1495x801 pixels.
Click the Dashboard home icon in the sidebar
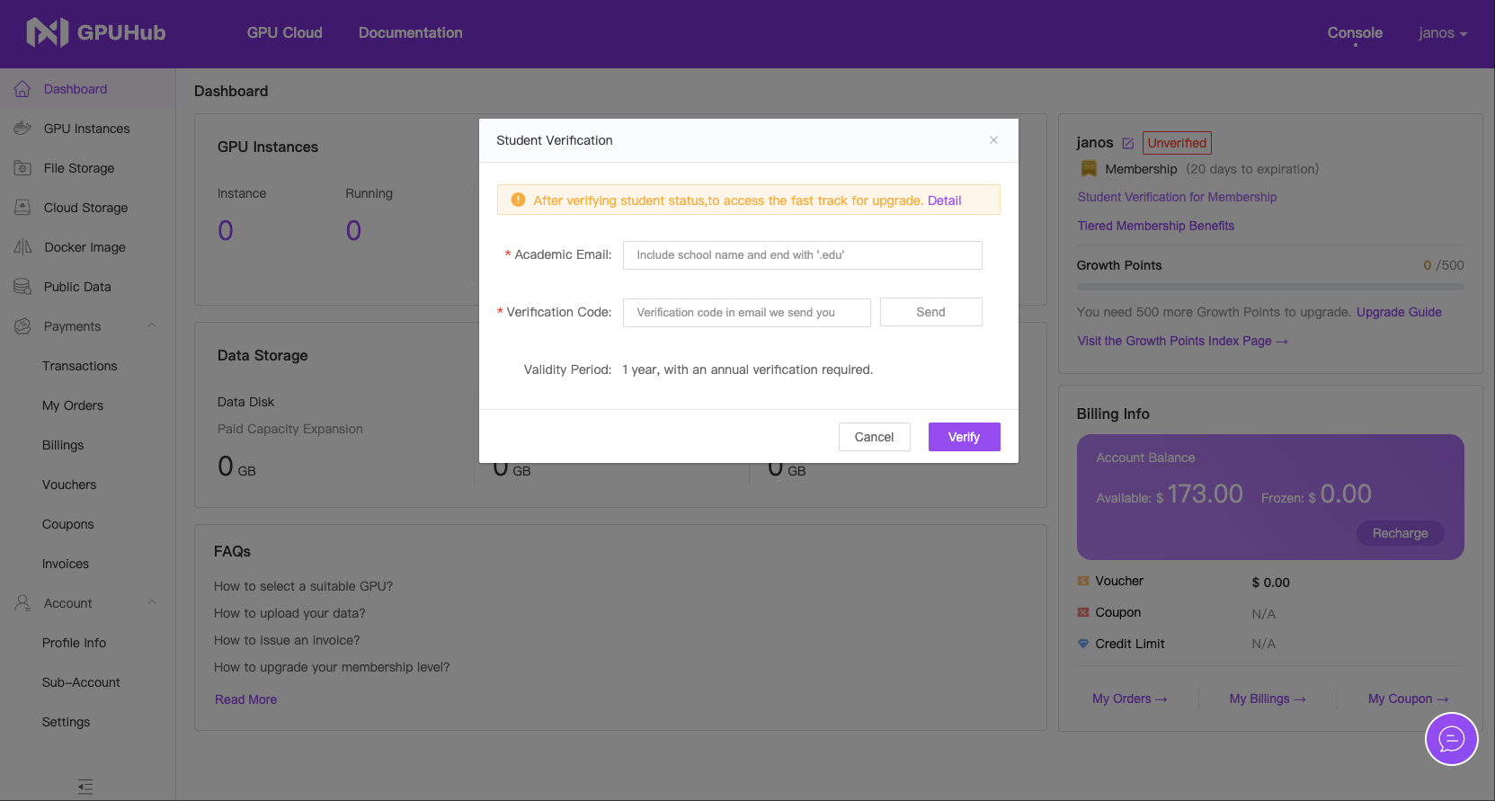point(22,89)
